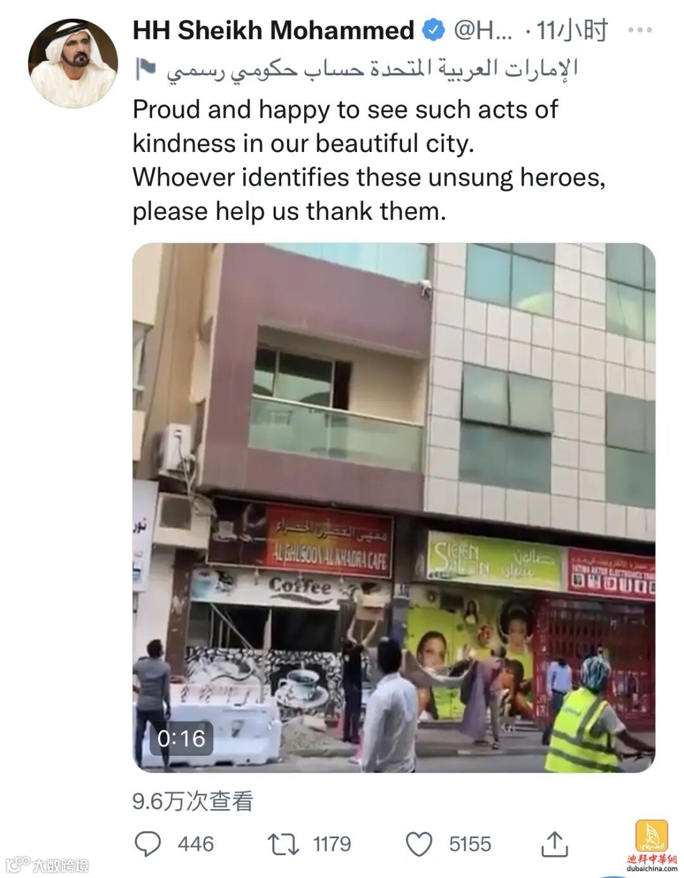
Task: Click the 11小时 post timestamp
Action: (572, 30)
